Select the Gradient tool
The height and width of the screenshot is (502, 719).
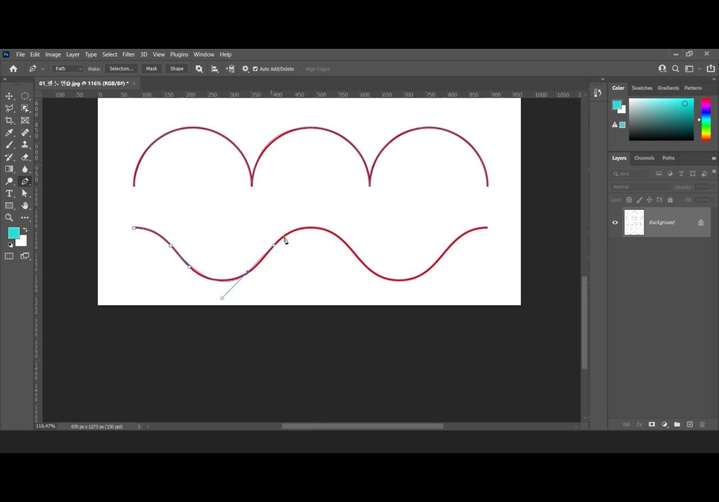click(x=9, y=169)
